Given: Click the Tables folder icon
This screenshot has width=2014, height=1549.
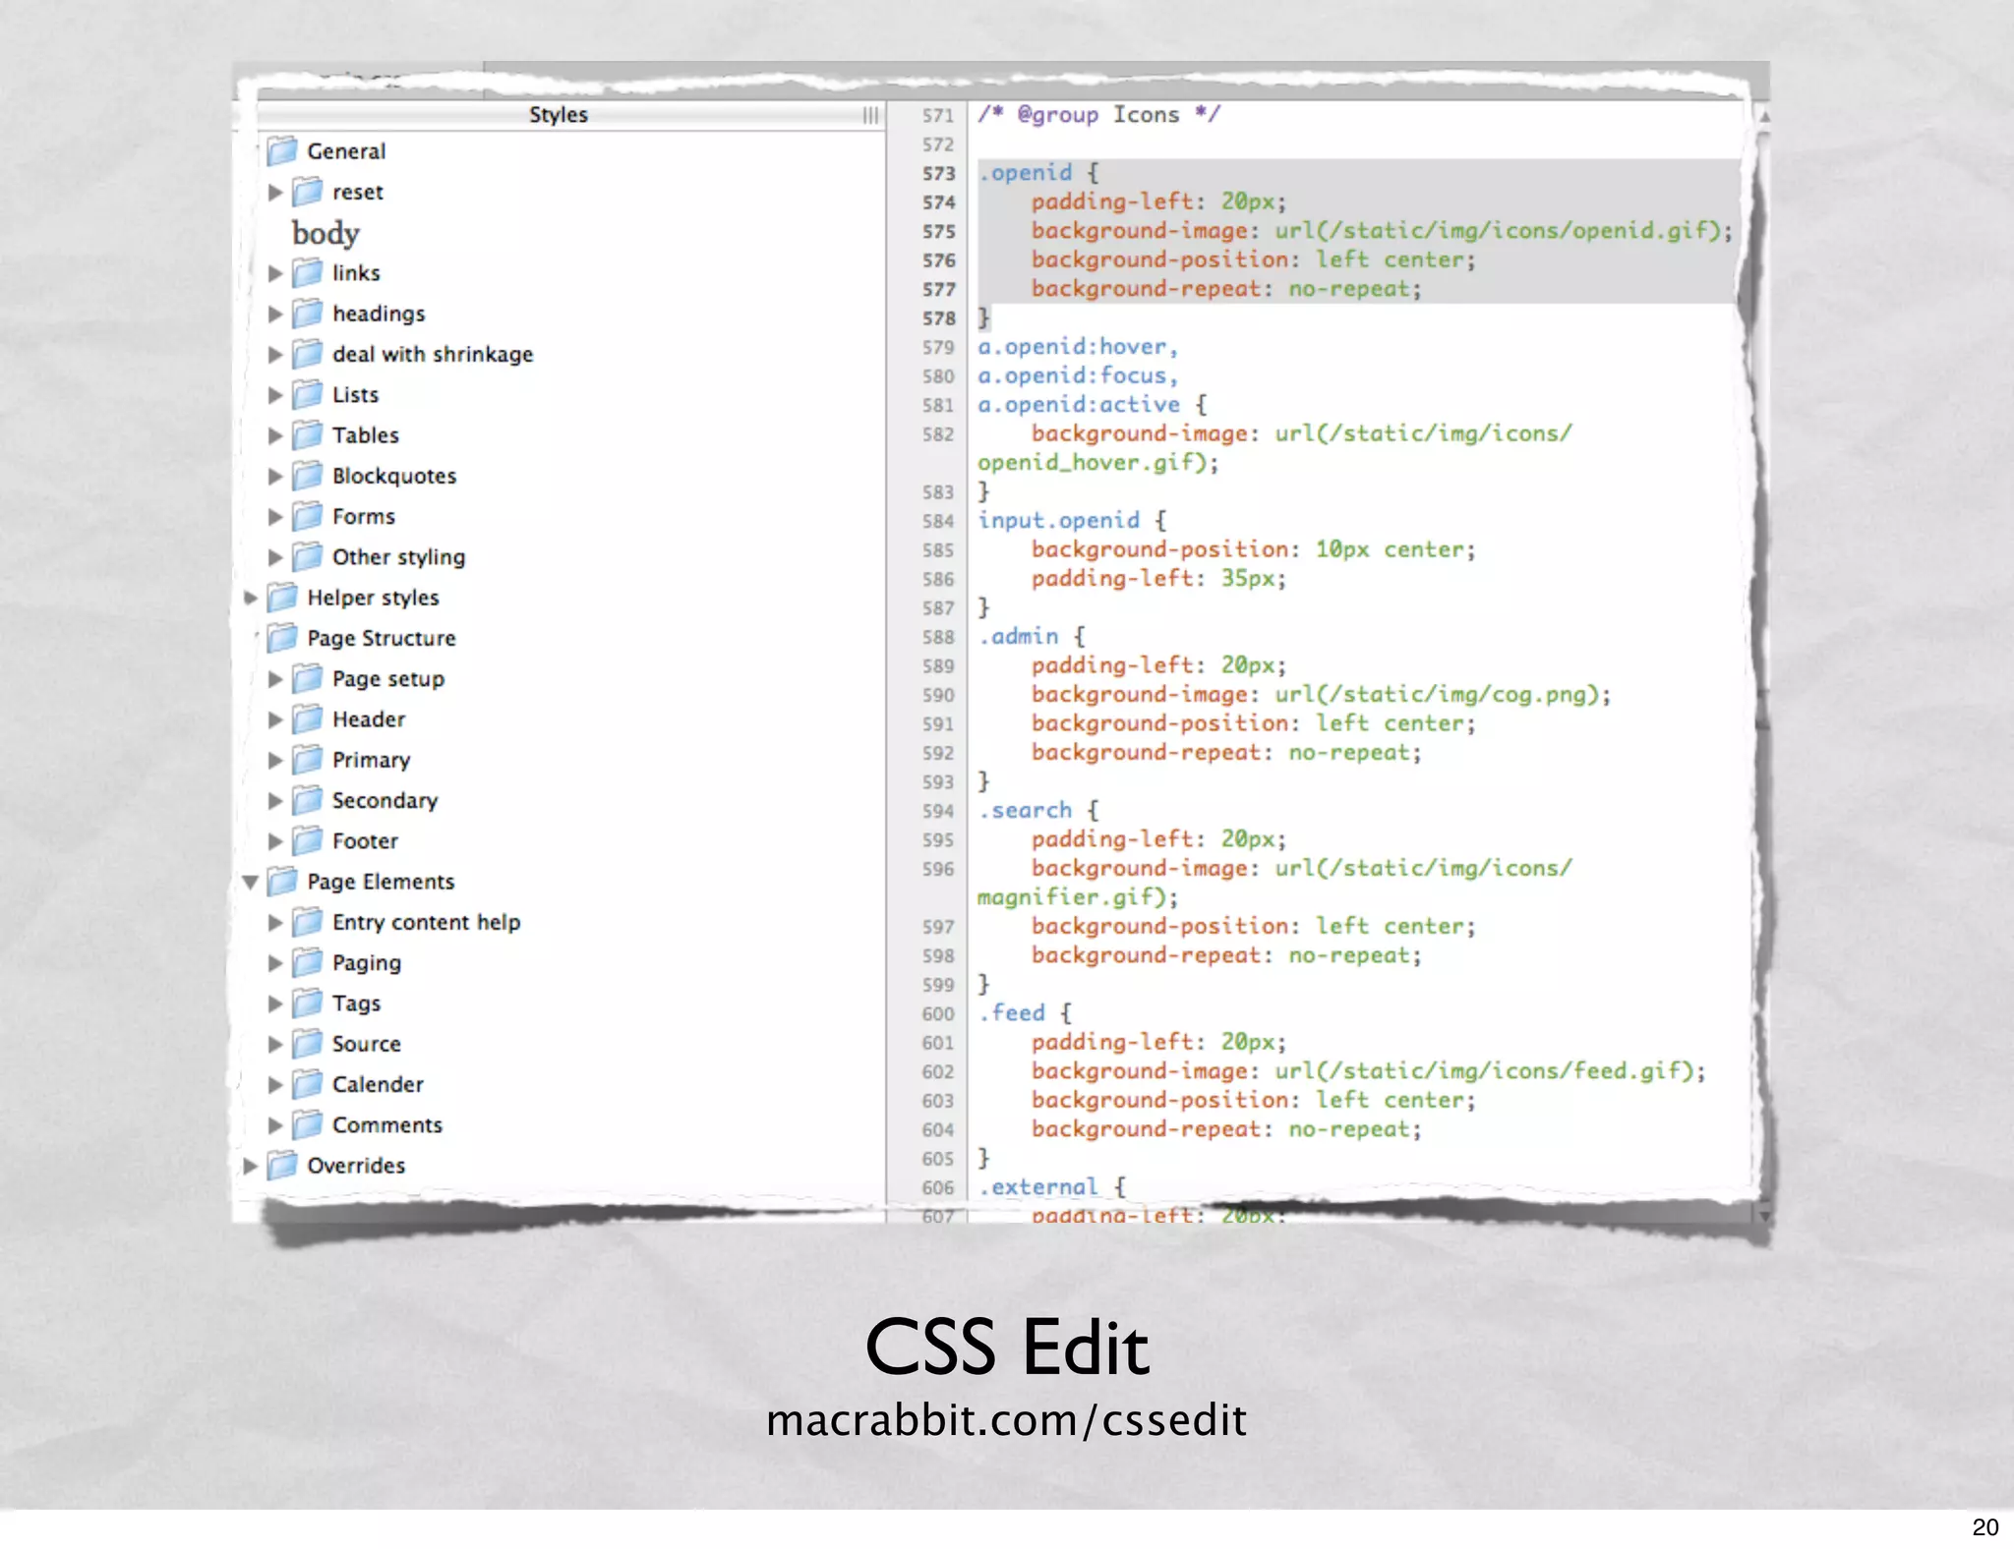Looking at the screenshot, I should tap(308, 434).
